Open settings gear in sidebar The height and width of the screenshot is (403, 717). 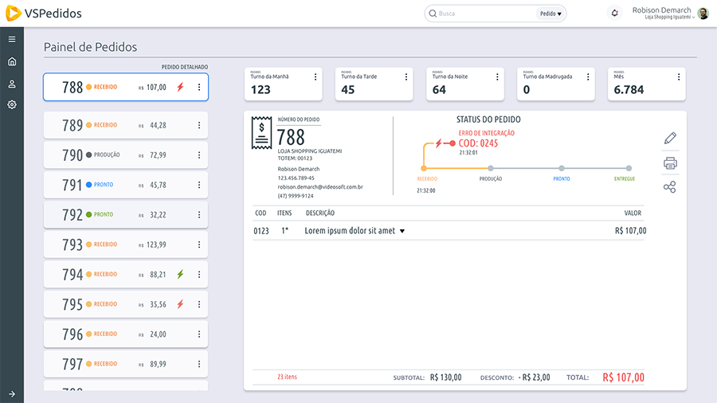(12, 105)
